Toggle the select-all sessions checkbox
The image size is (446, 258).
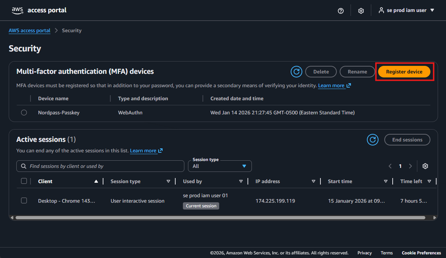24,181
